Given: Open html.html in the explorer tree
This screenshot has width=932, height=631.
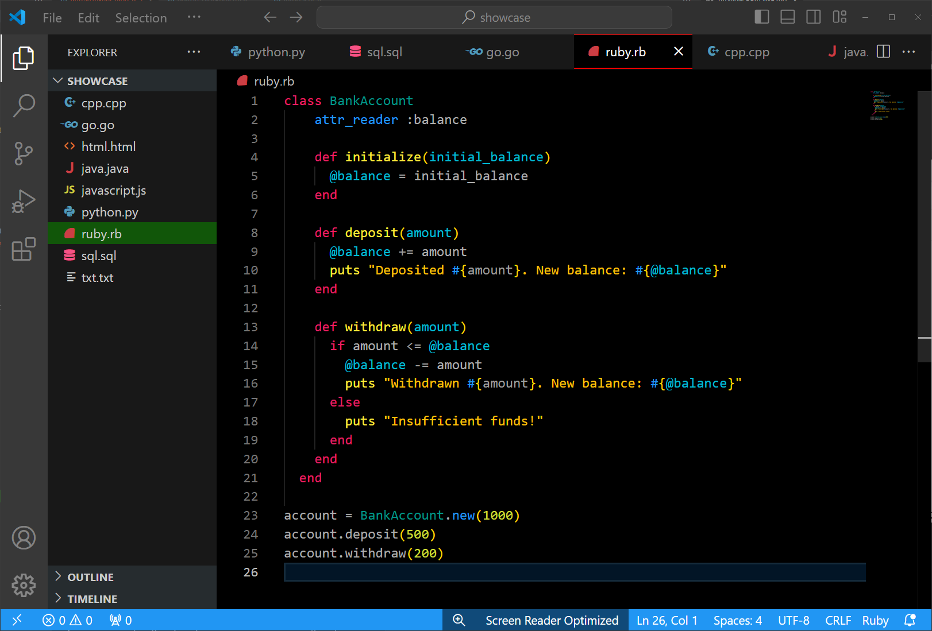Looking at the screenshot, I should (132, 146).
